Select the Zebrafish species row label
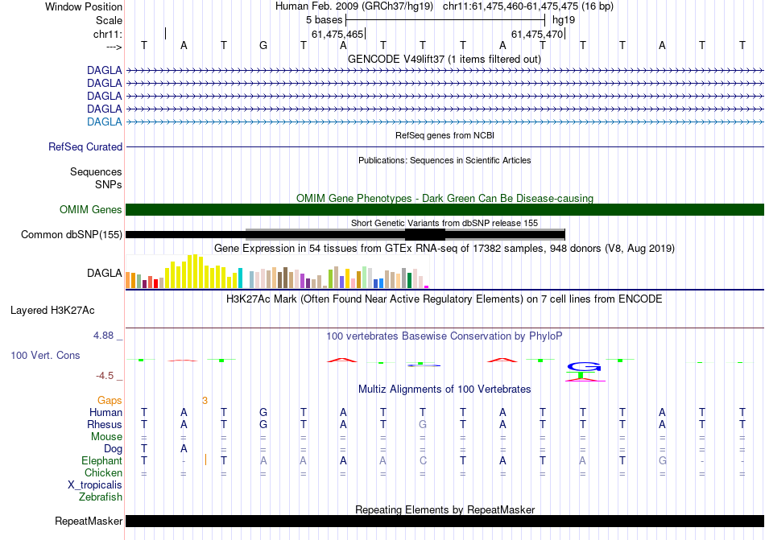765x540 pixels. point(101,497)
